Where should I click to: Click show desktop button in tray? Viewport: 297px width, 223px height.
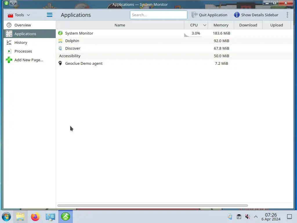point(289,217)
